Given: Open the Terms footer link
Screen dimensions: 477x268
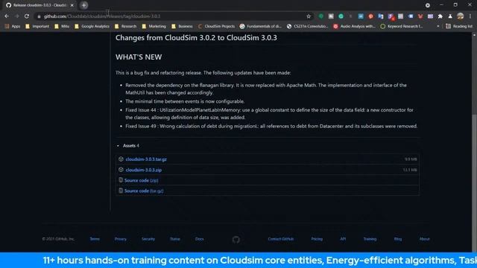Looking at the screenshot, I should tap(95, 239).
